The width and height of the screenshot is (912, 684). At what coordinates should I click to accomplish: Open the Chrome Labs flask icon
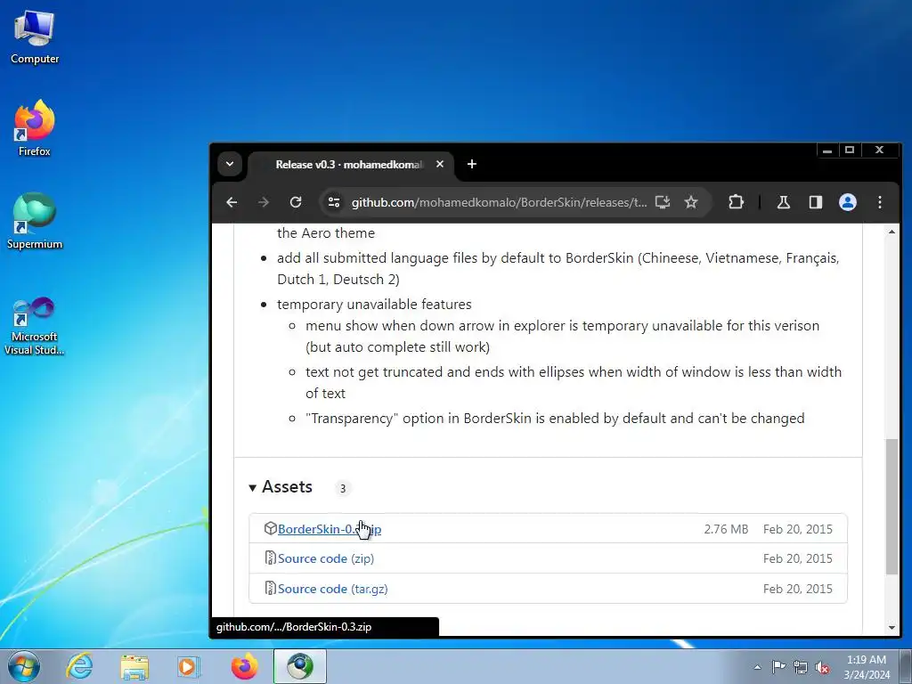[x=784, y=202]
